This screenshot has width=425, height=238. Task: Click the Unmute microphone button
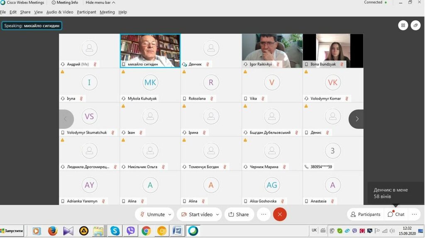tap(152, 214)
